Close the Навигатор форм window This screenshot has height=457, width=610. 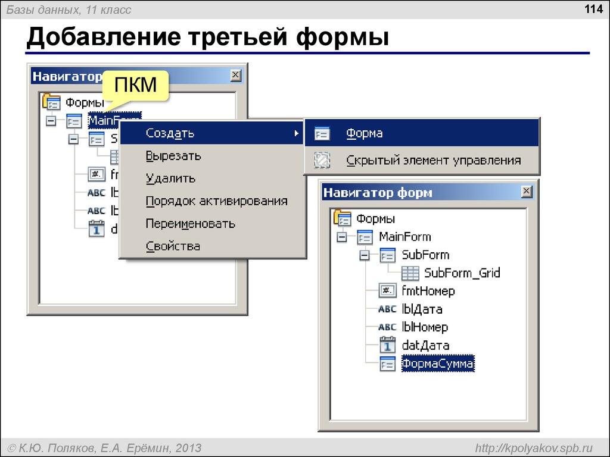[528, 192]
